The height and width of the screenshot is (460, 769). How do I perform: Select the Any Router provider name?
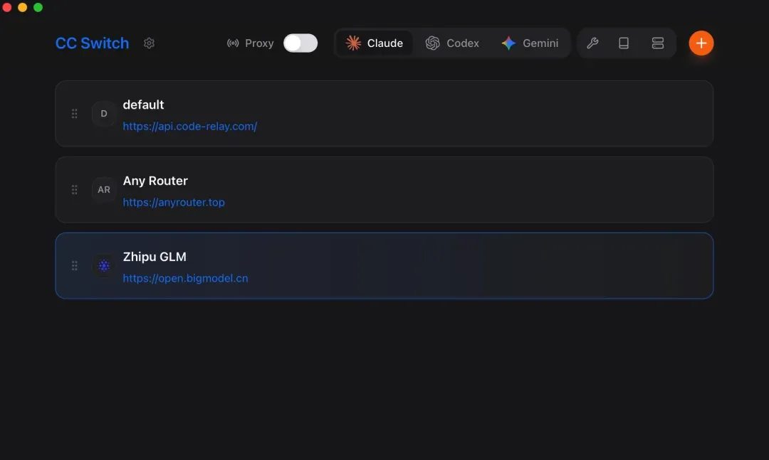pos(155,181)
